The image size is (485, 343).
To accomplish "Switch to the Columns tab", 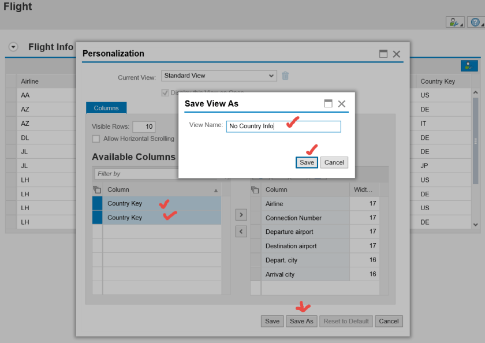I will pos(106,108).
